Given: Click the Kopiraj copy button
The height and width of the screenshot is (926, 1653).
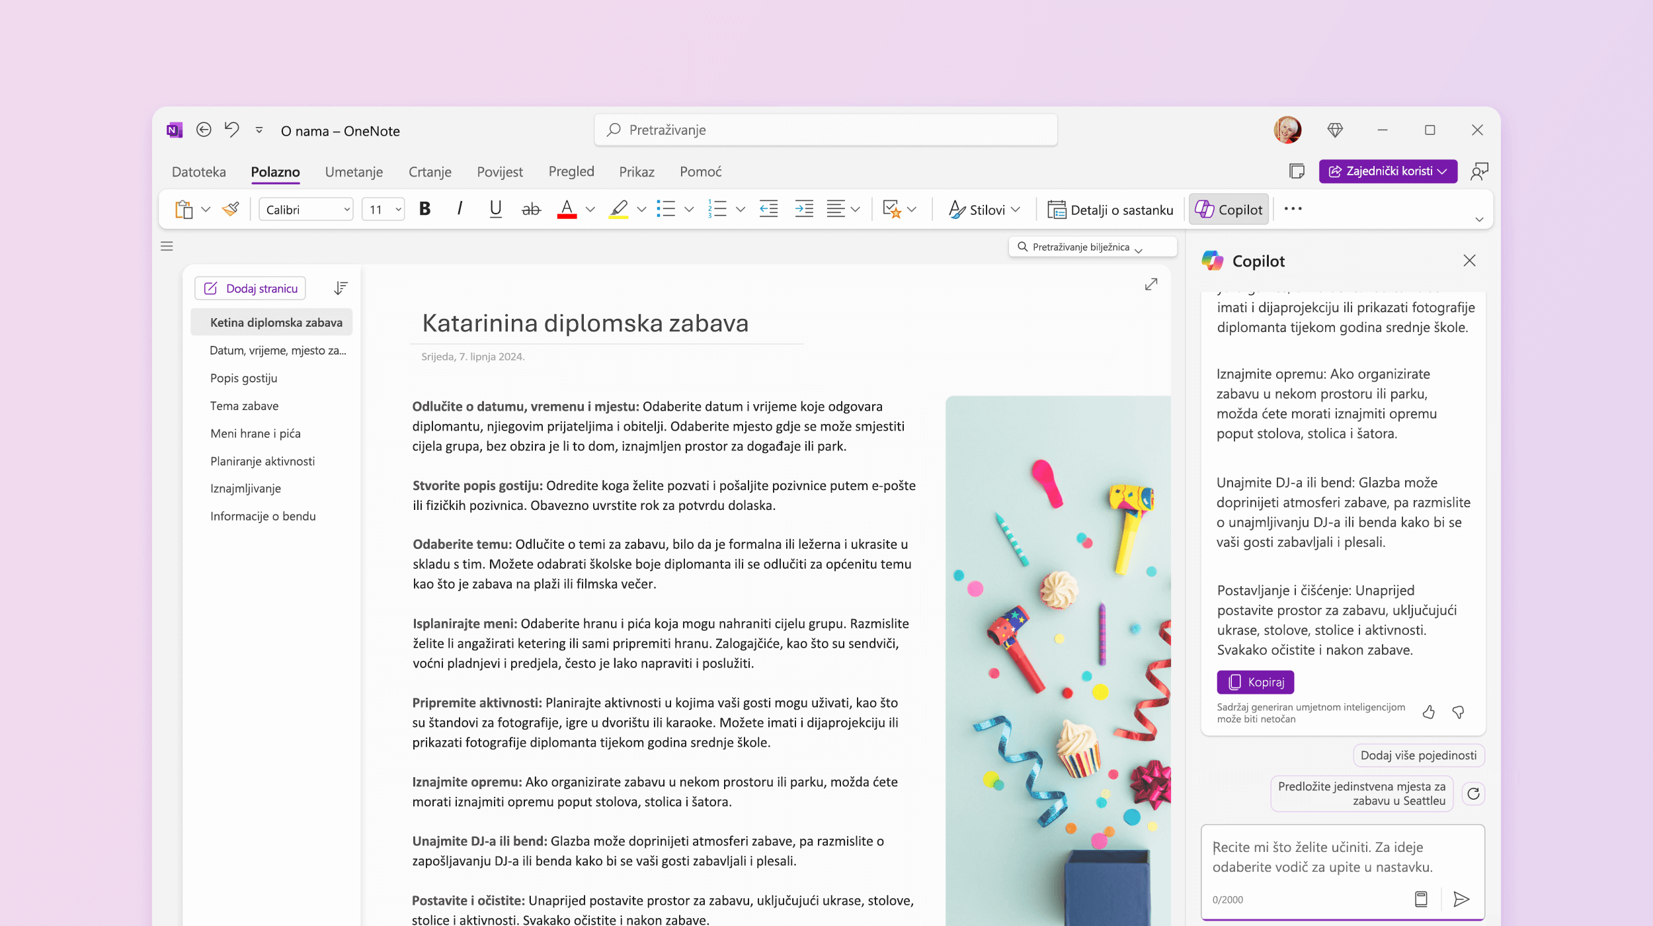Looking at the screenshot, I should 1256,682.
